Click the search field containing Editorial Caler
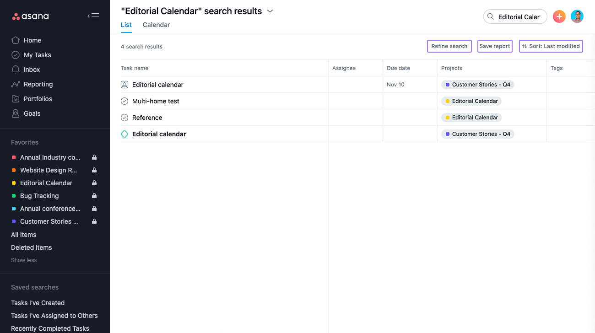This screenshot has height=333, width=595. [x=515, y=16]
